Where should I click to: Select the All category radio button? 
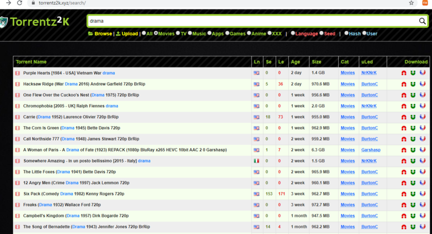point(144,34)
